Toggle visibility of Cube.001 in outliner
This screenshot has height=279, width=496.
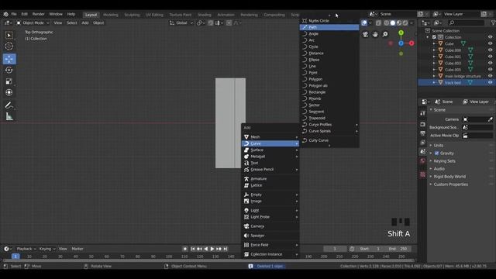490,57
